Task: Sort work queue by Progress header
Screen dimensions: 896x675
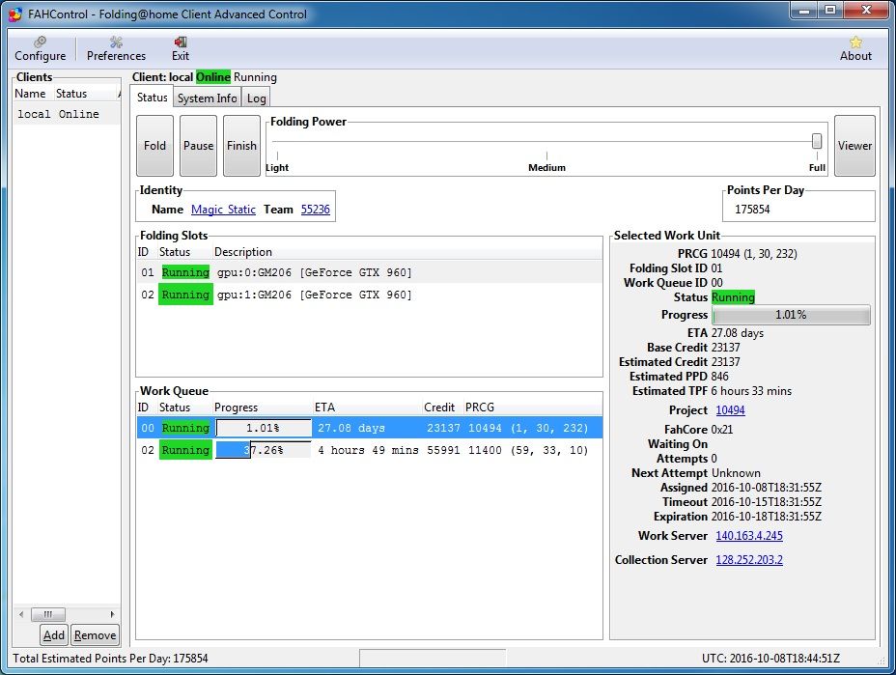Action: pyautogui.click(x=263, y=408)
